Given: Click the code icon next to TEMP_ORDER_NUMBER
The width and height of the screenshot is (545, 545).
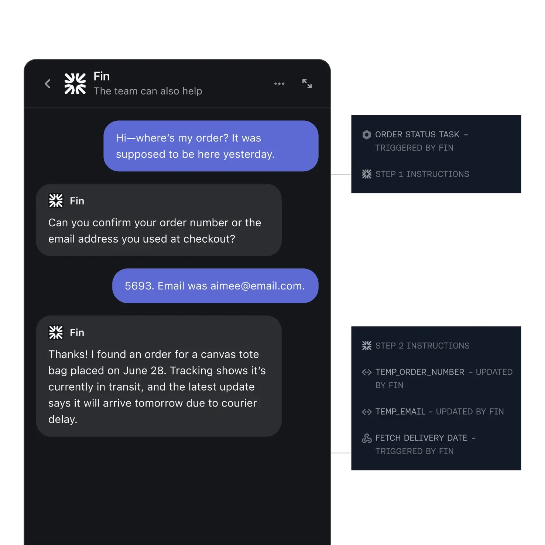Looking at the screenshot, I should (x=367, y=372).
